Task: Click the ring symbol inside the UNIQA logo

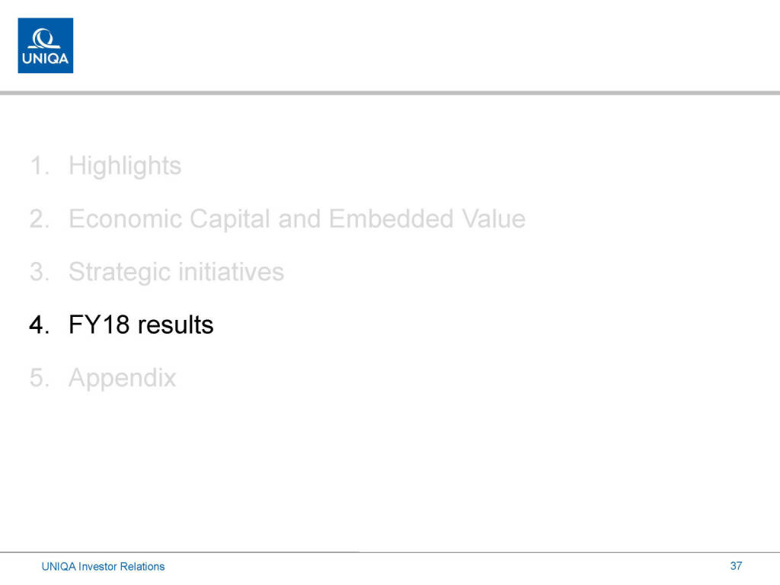Action: click(46, 37)
